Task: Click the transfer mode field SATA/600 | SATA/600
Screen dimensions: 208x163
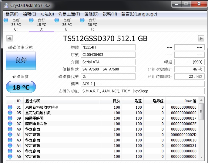Action: click(108, 69)
